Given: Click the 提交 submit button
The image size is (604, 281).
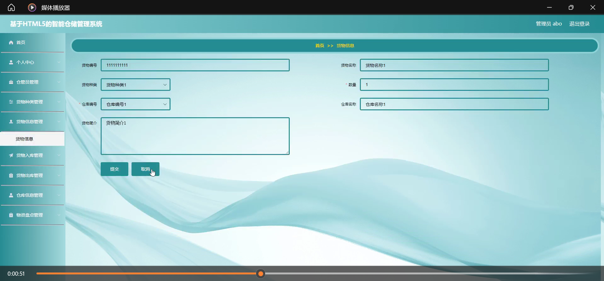Looking at the screenshot, I should (x=115, y=169).
